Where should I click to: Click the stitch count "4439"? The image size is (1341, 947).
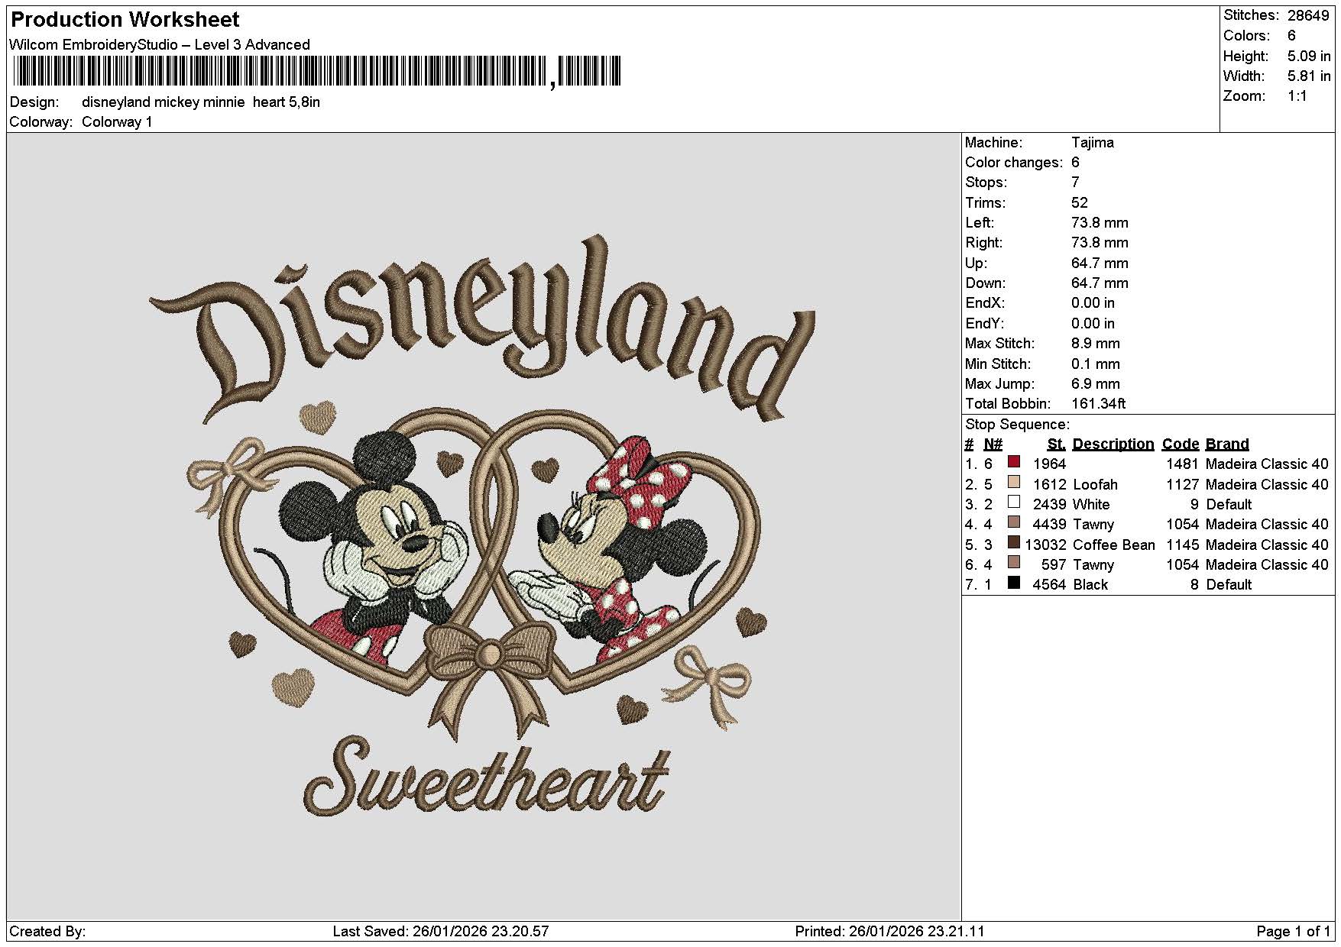pos(1049,525)
